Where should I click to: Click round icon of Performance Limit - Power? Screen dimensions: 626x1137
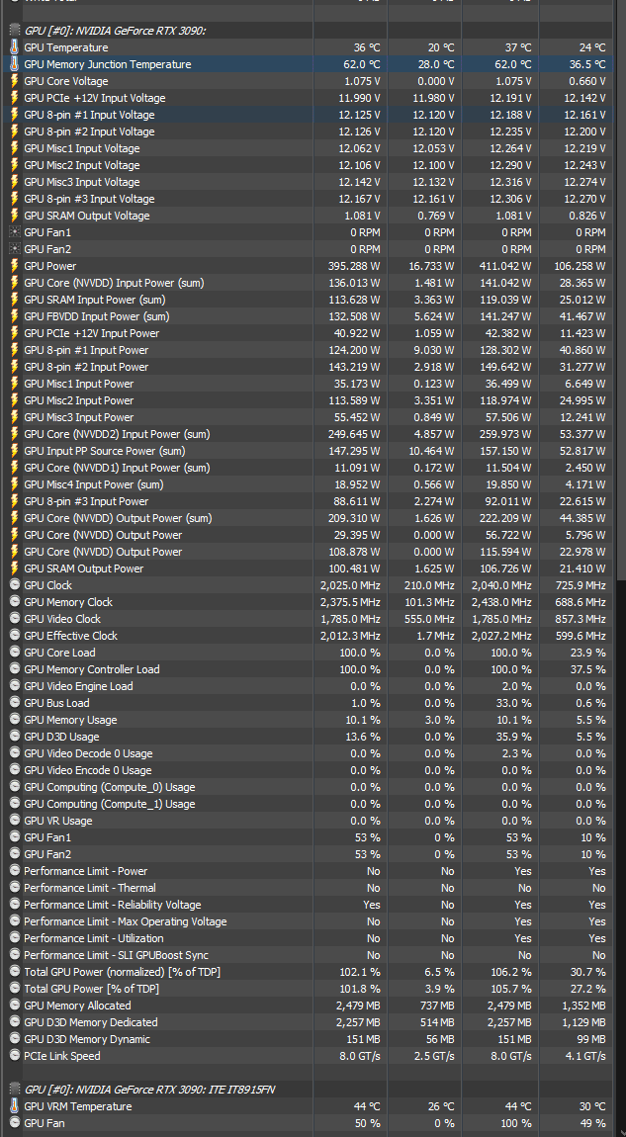click(x=15, y=871)
